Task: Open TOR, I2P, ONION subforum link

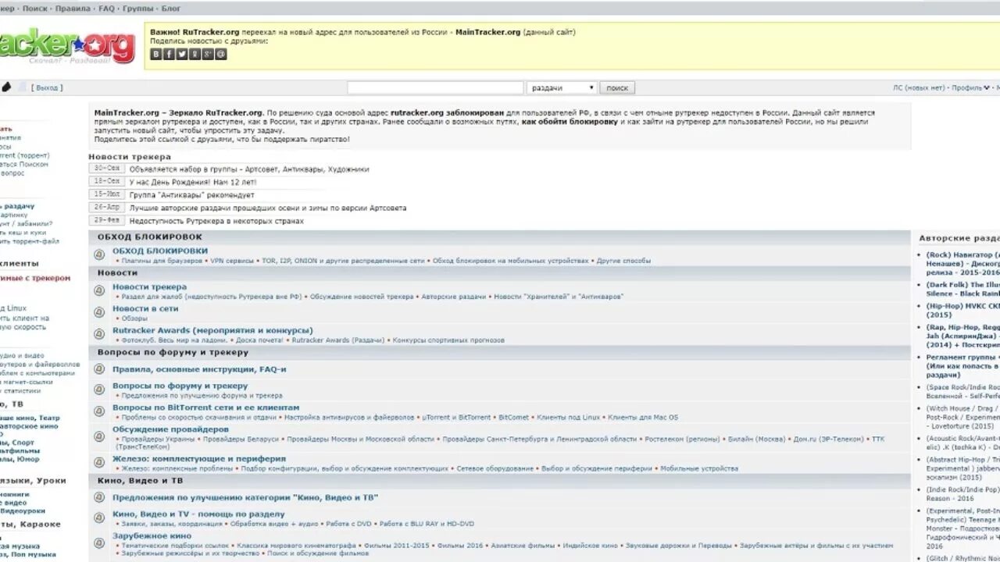Action: (x=343, y=261)
